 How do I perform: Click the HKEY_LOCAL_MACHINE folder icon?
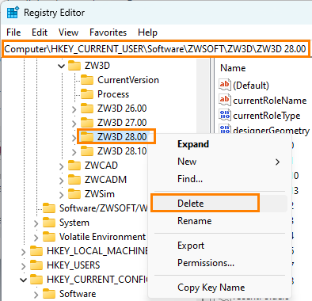tap(36, 251)
